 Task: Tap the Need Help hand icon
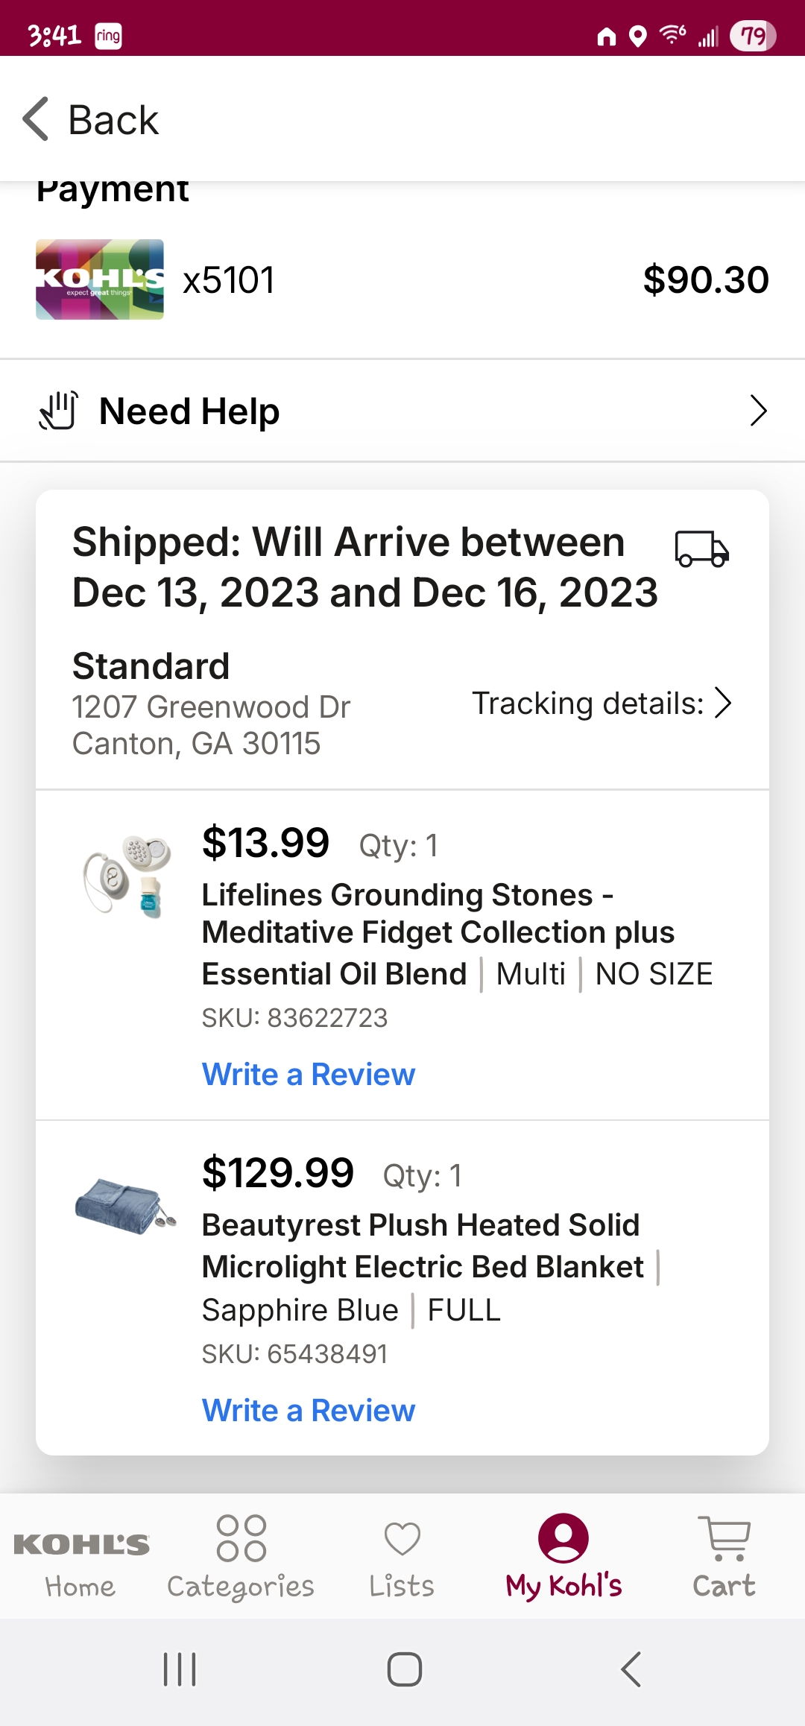pos(59,411)
